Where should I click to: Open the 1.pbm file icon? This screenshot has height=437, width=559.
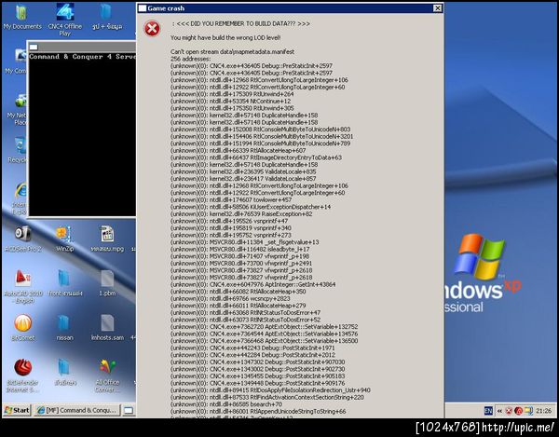pyautogui.click(x=107, y=283)
